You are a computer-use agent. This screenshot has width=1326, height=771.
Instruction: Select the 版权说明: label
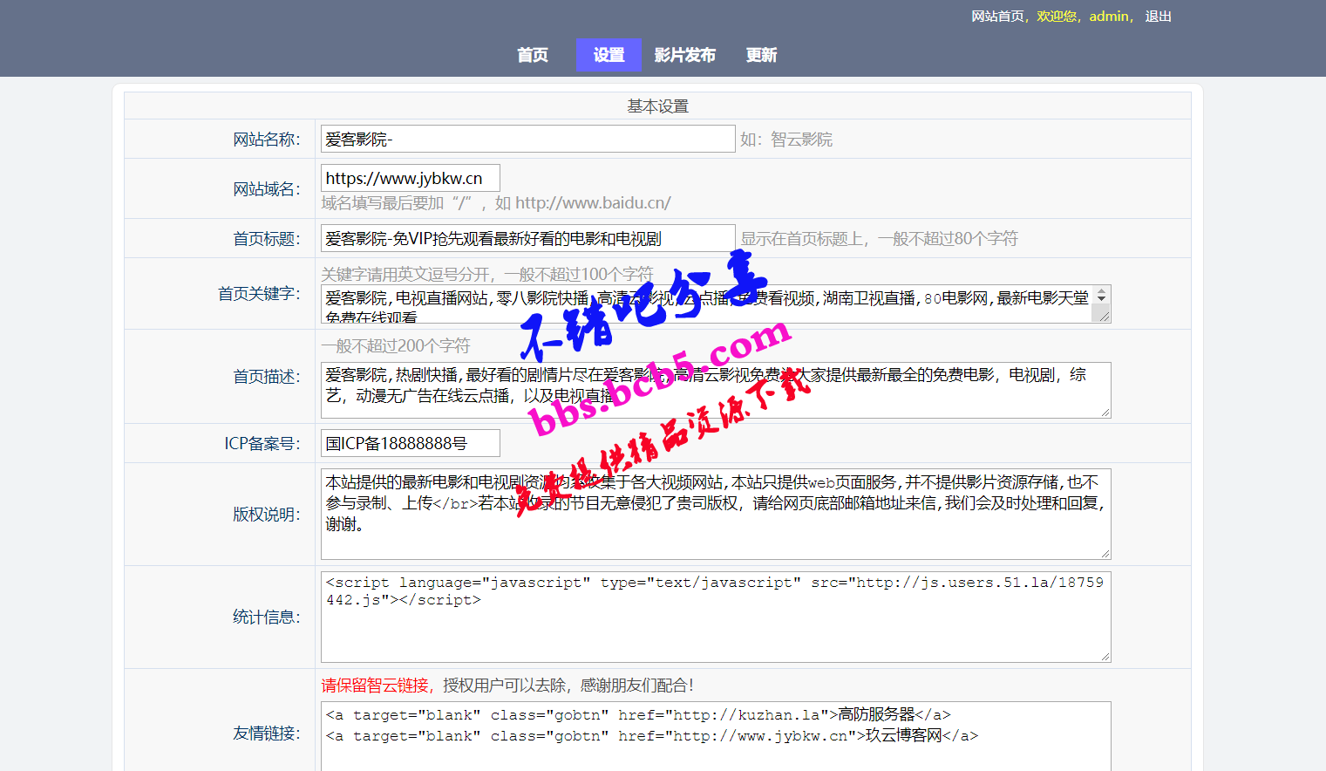pyautogui.click(x=267, y=515)
